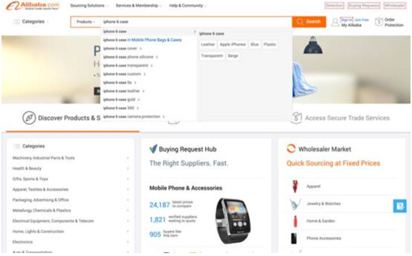Image resolution: width=412 pixels, height=256 pixels.
Task: Expand the Sourcing Solutions menu
Action: (x=89, y=6)
